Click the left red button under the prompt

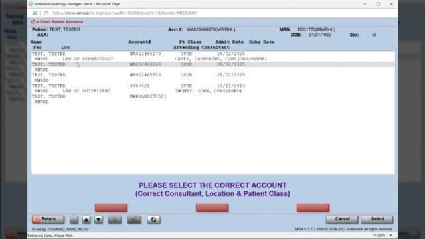coord(111,208)
